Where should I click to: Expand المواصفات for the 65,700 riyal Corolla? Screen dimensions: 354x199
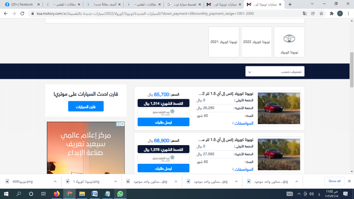243,123
